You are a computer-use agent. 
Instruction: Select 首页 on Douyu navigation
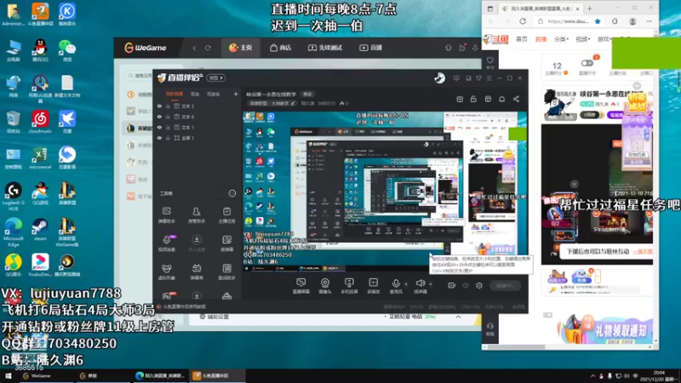[x=521, y=39]
